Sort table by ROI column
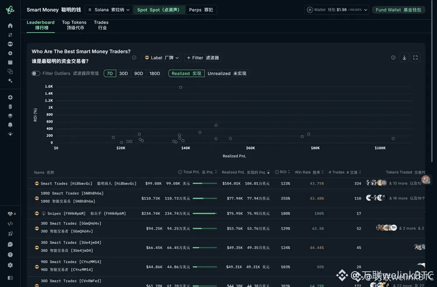 (x=283, y=172)
